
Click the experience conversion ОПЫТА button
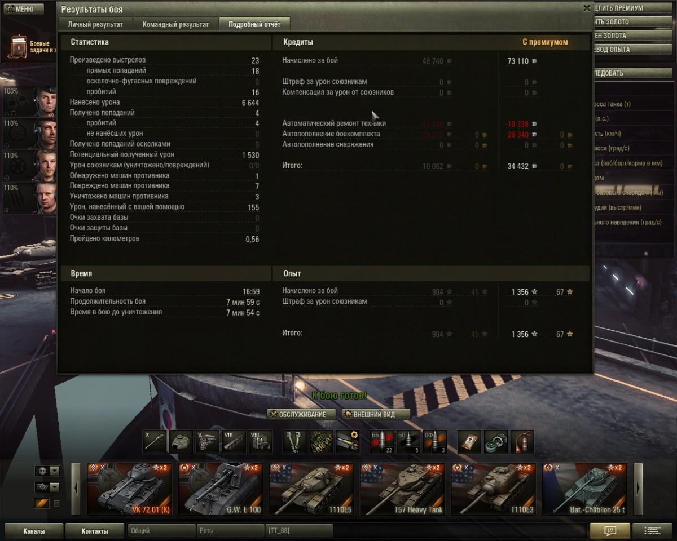(x=634, y=49)
